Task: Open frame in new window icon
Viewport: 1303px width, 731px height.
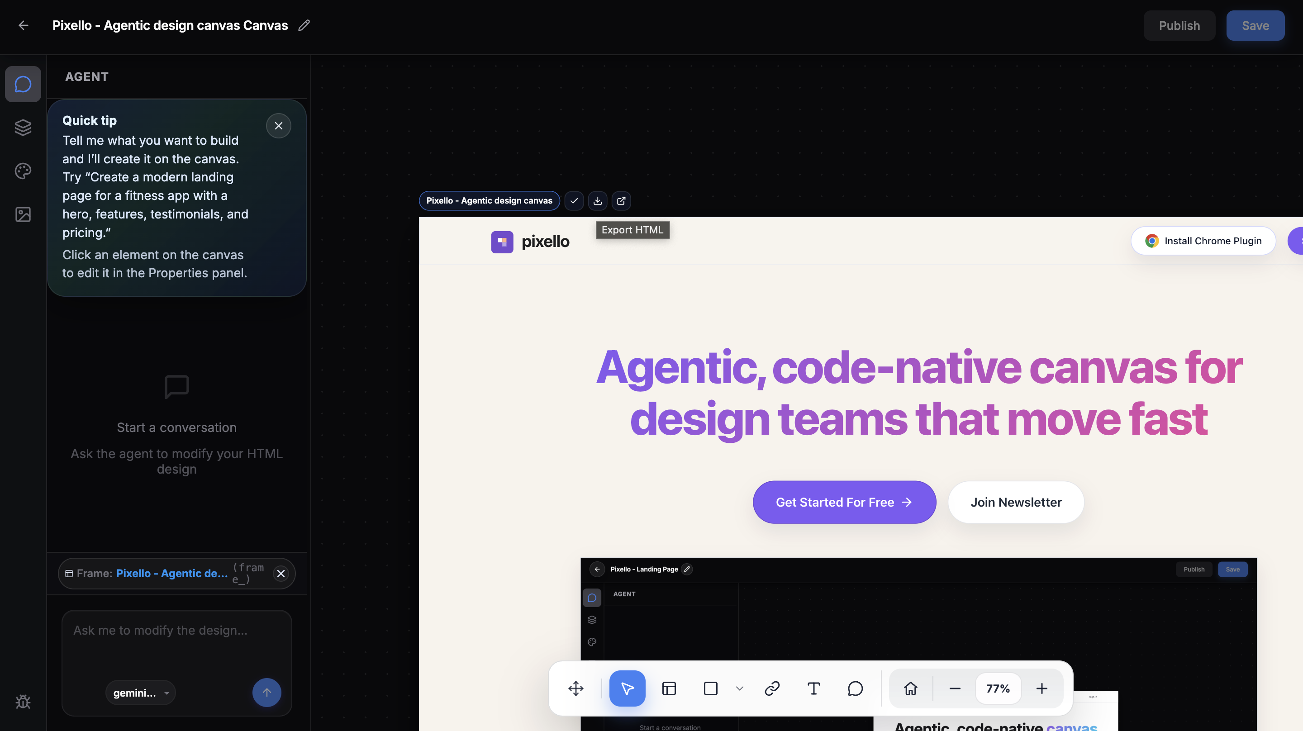Action: [621, 201]
